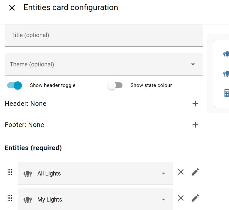Edit the My Lights entity row

click(x=195, y=198)
